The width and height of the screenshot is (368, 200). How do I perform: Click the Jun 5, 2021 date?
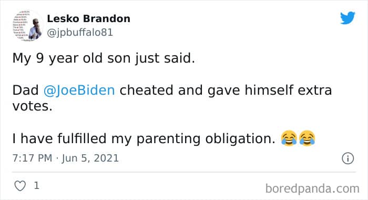(x=90, y=158)
